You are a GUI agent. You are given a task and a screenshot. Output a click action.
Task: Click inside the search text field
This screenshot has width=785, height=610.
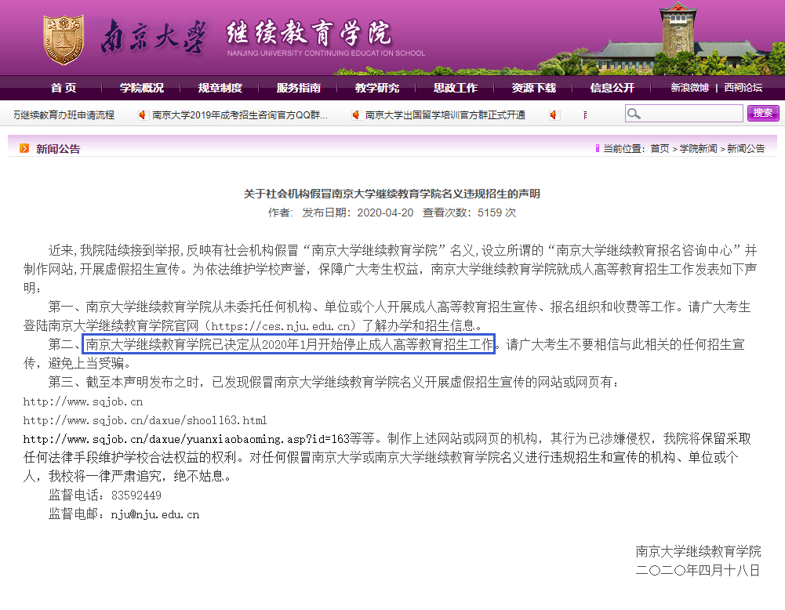tap(690, 114)
